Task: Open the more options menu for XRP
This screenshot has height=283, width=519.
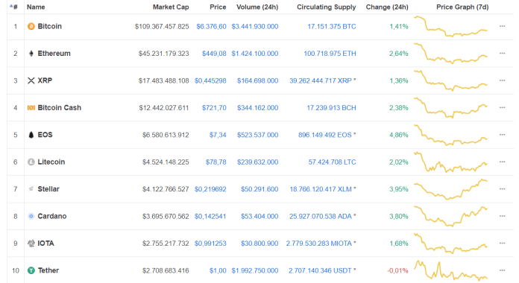Action: coord(502,80)
